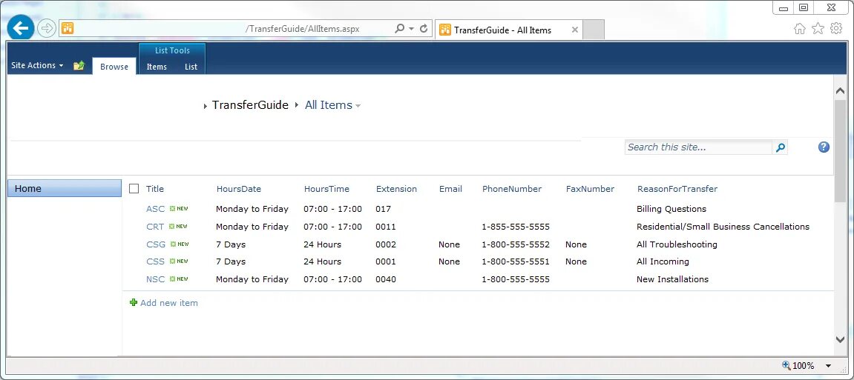
Task: Sort by the PhoneNumber column header
Action: [x=512, y=189]
